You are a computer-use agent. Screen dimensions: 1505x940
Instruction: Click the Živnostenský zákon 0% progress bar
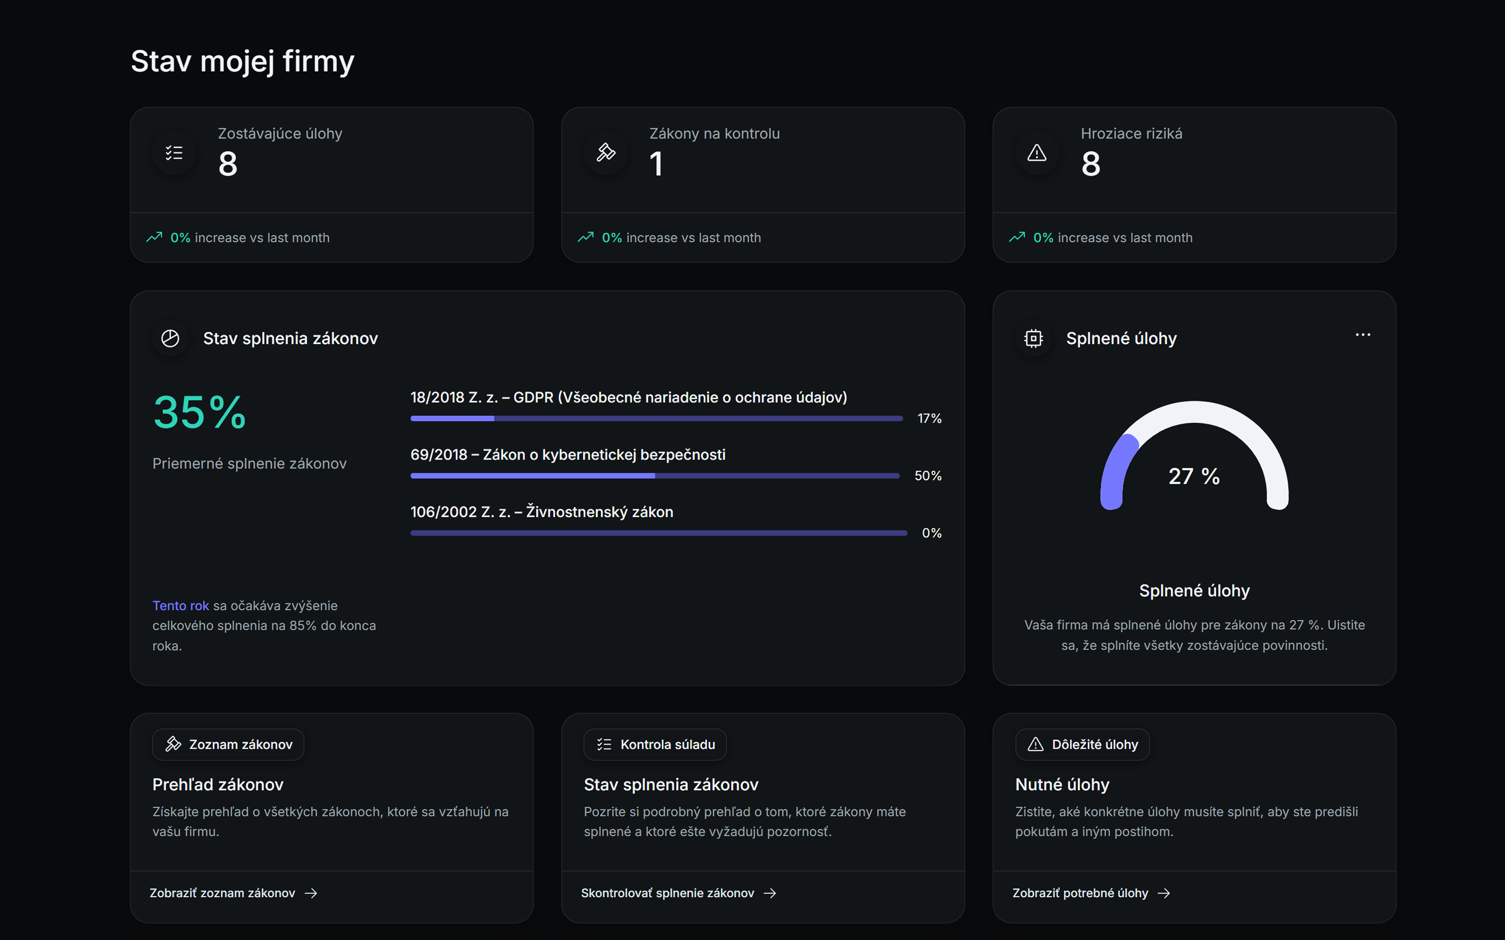click(x=658, y=533)
